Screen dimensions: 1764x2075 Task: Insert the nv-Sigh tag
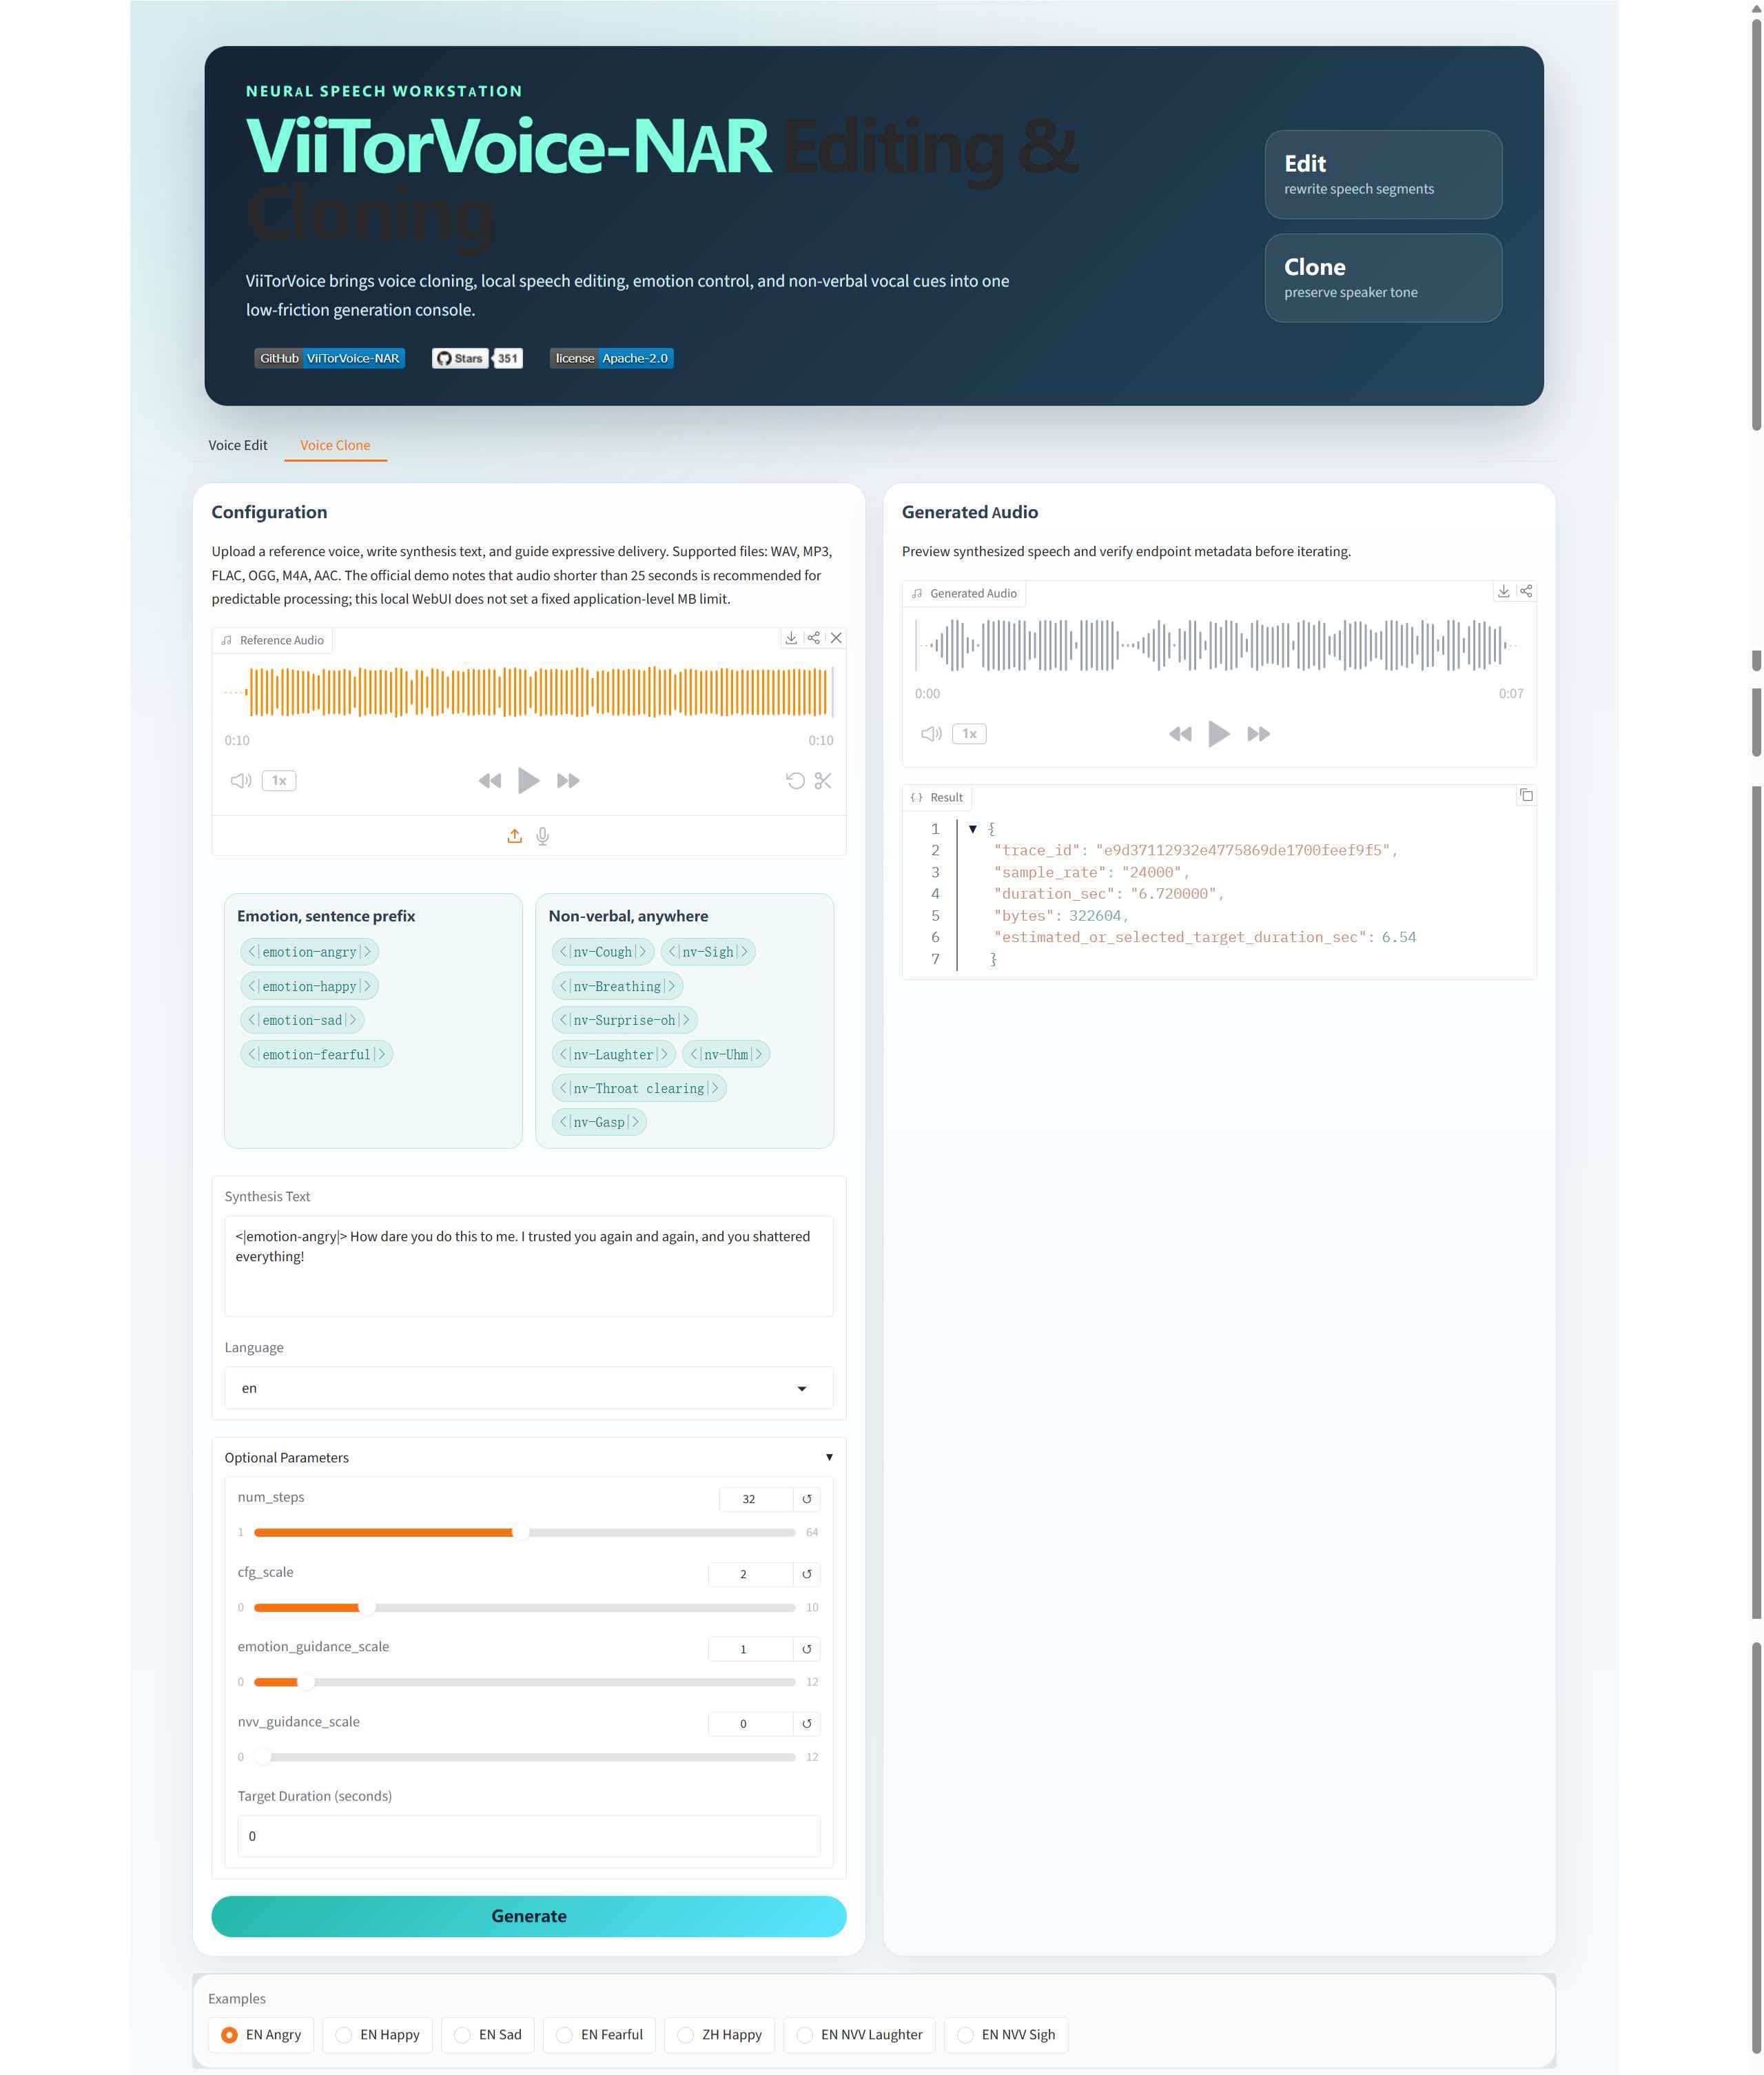708,952
